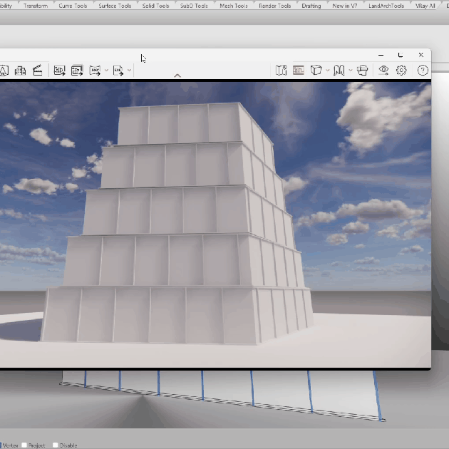
Task: Click the safe frame printer icon
Action: click(x=363, y=70)
